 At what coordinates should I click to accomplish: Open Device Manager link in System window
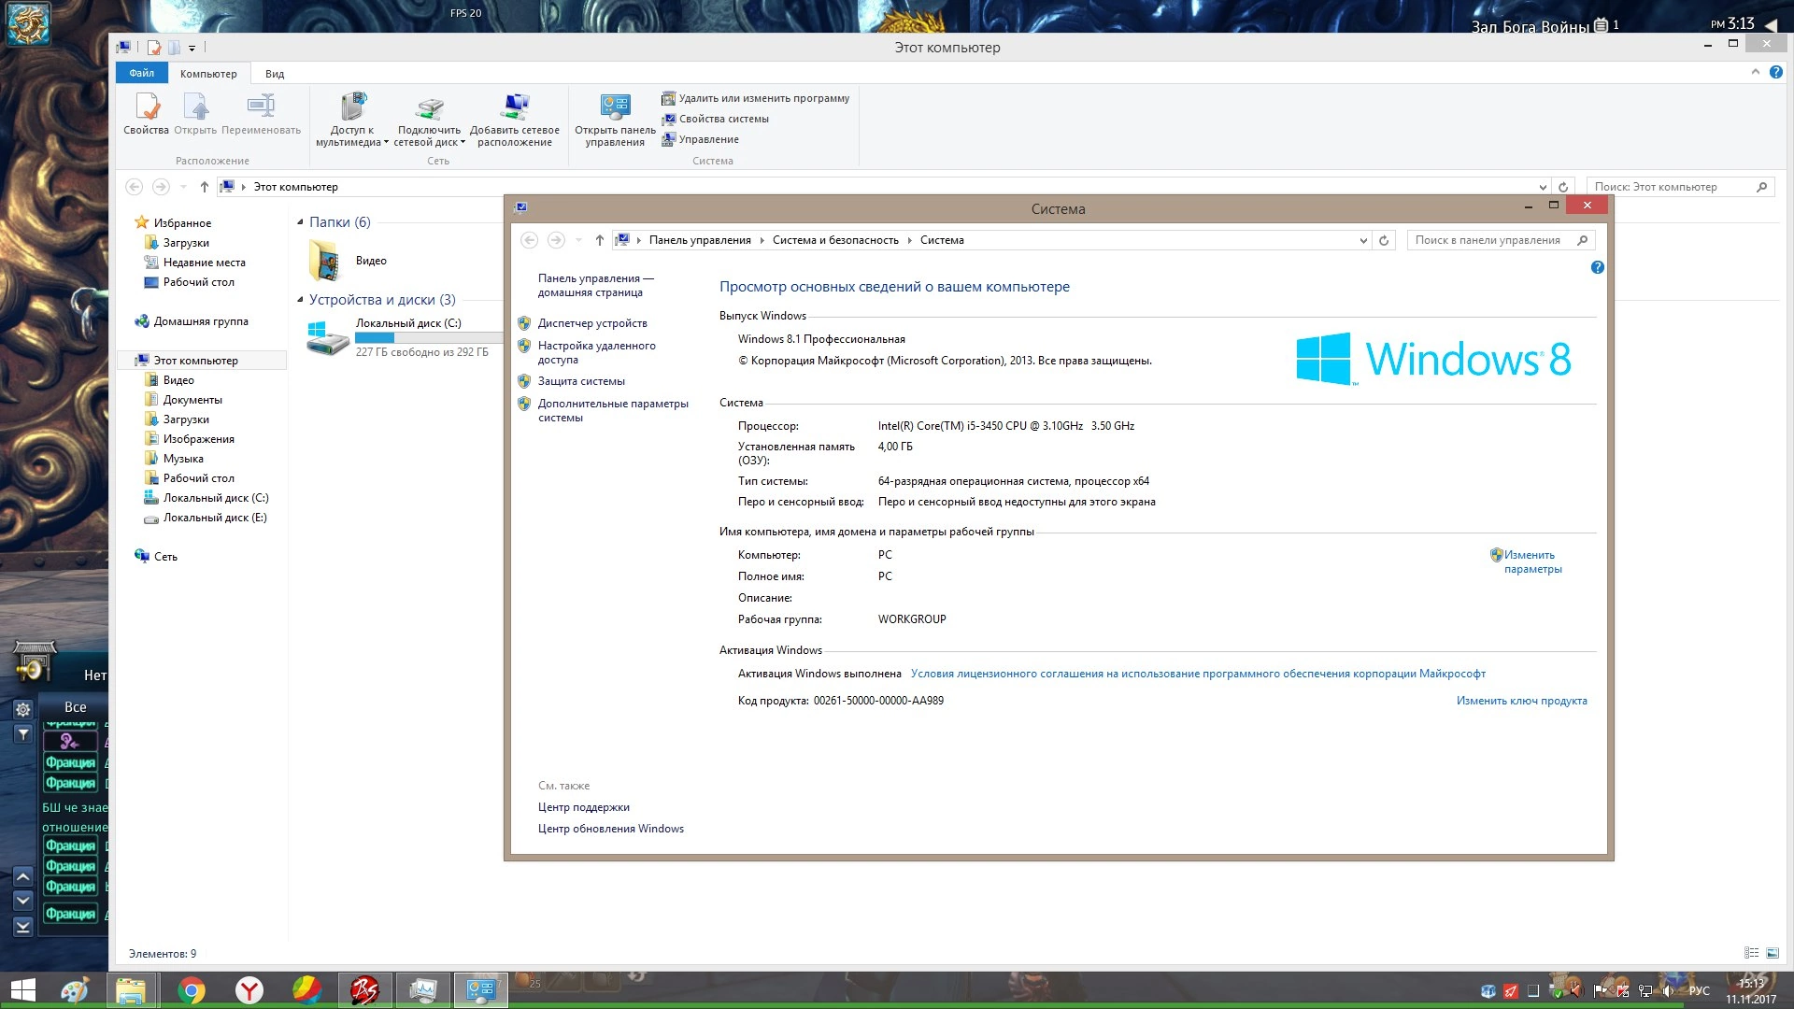point(592,323)
